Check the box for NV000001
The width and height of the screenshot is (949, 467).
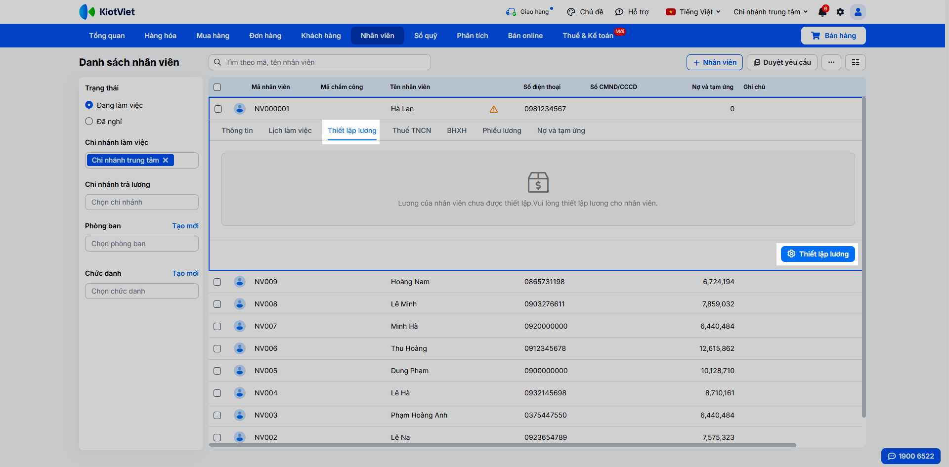(218, 109)
